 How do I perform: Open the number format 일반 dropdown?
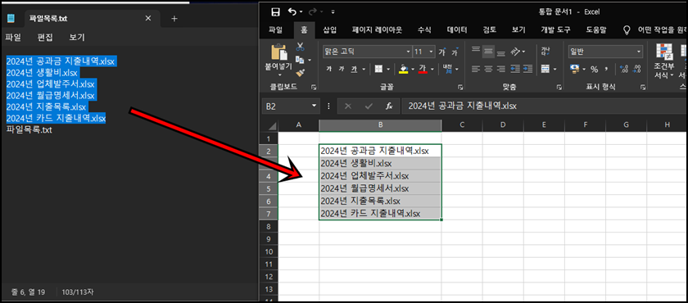point(639,52)
